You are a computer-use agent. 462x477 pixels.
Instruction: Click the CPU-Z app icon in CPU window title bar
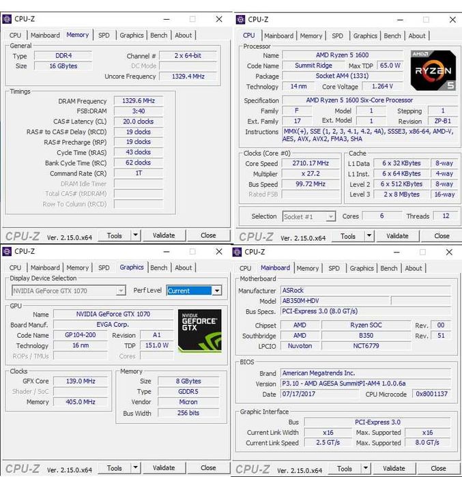coord(241,20)
